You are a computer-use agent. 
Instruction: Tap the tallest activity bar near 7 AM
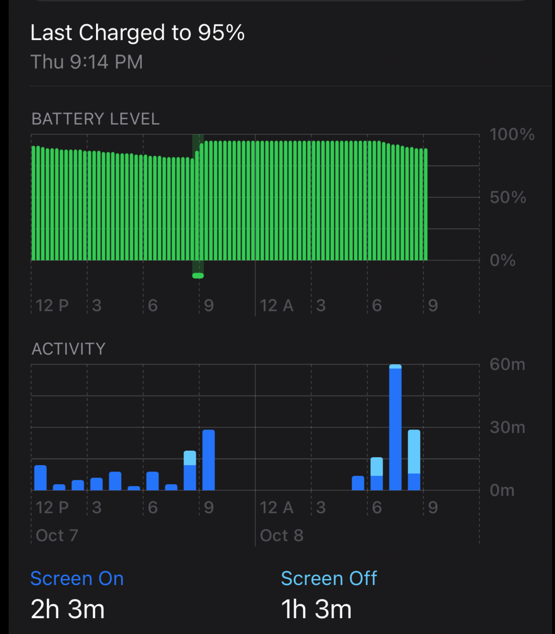(x=395, y=427)
